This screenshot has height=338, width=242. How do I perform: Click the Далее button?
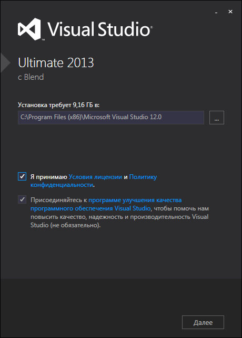(x=203, y=322)
